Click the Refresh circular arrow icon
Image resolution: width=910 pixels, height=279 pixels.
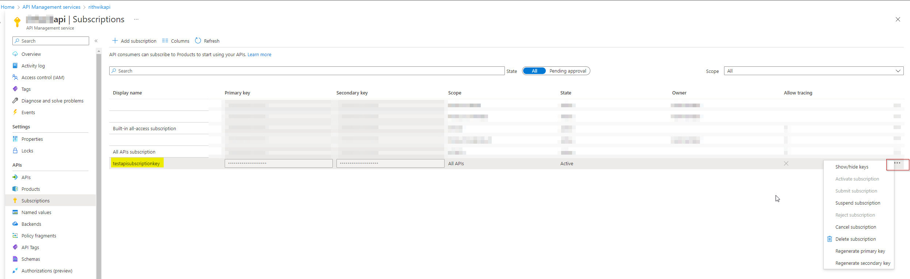198,40
